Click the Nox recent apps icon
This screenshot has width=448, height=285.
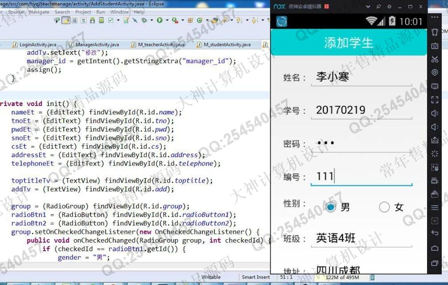tap(435, 263)
